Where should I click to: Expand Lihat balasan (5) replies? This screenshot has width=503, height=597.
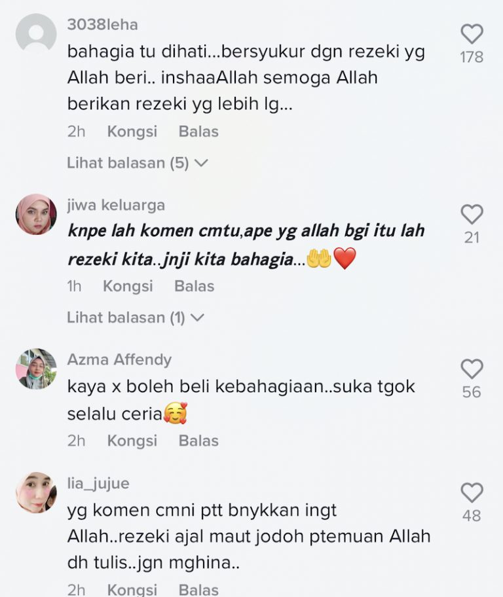coord(138,163)
